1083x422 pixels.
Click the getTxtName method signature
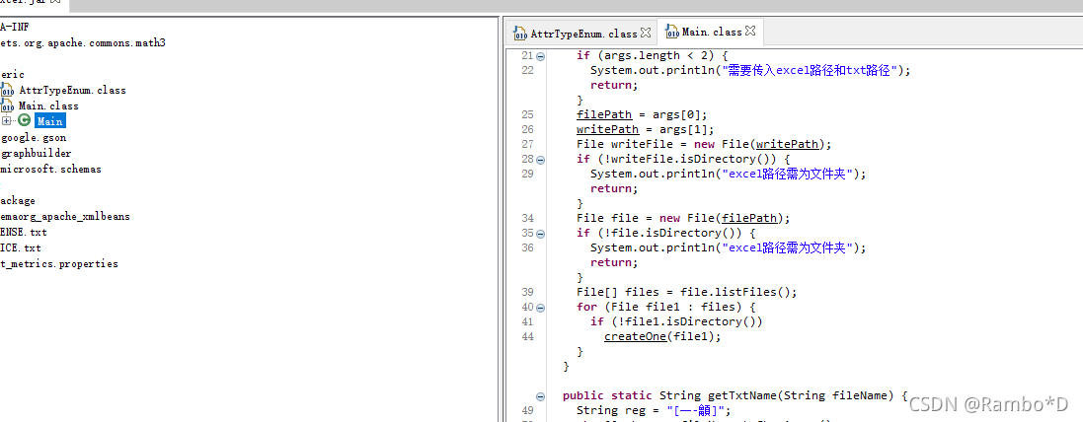click(x=735, y=395)
